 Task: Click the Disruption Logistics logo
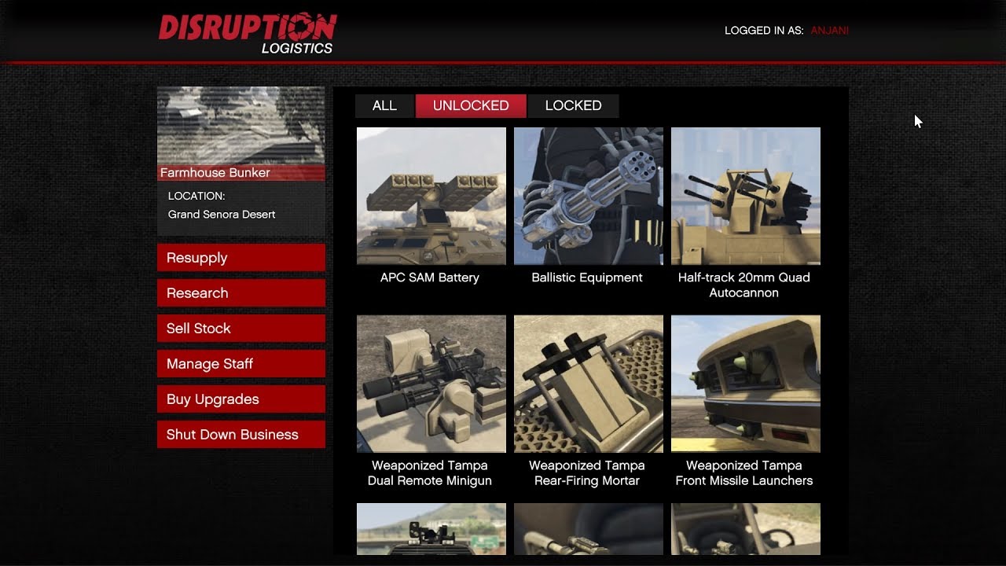(248, 33)
